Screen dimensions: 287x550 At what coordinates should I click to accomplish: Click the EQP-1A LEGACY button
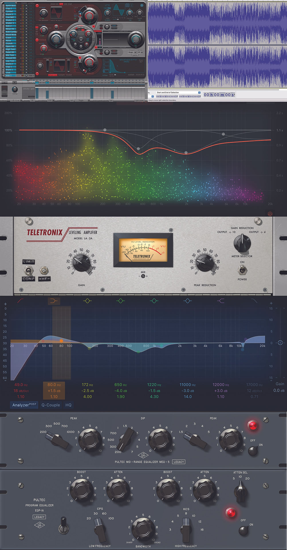[40, 517]
